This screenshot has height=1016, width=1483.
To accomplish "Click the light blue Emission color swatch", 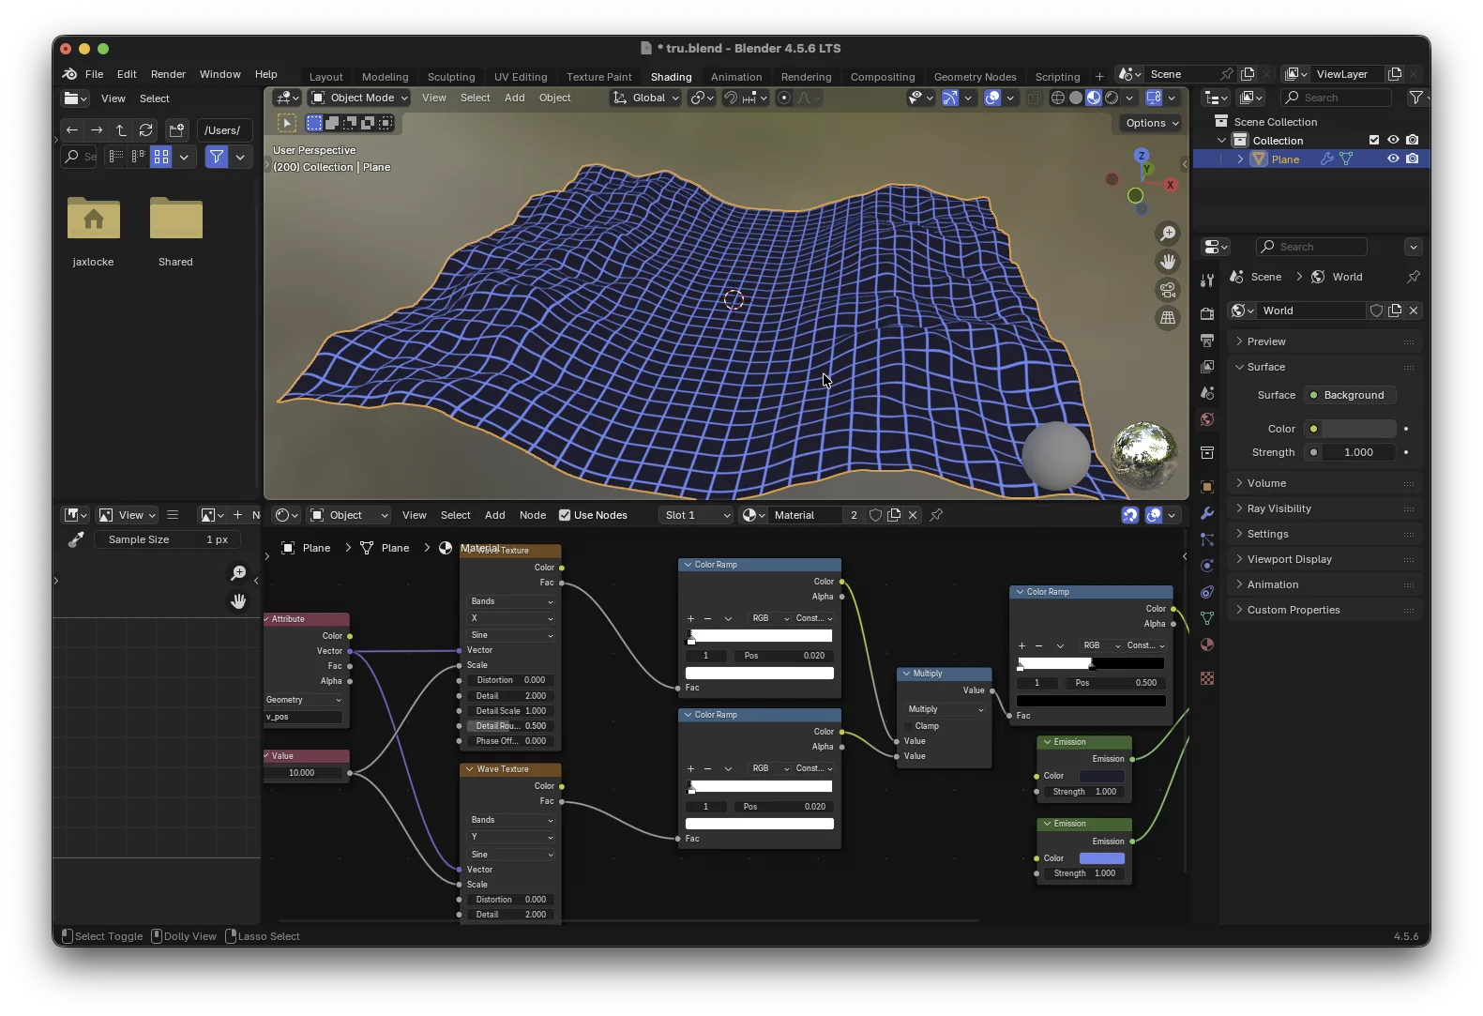I will (1101, 858).
